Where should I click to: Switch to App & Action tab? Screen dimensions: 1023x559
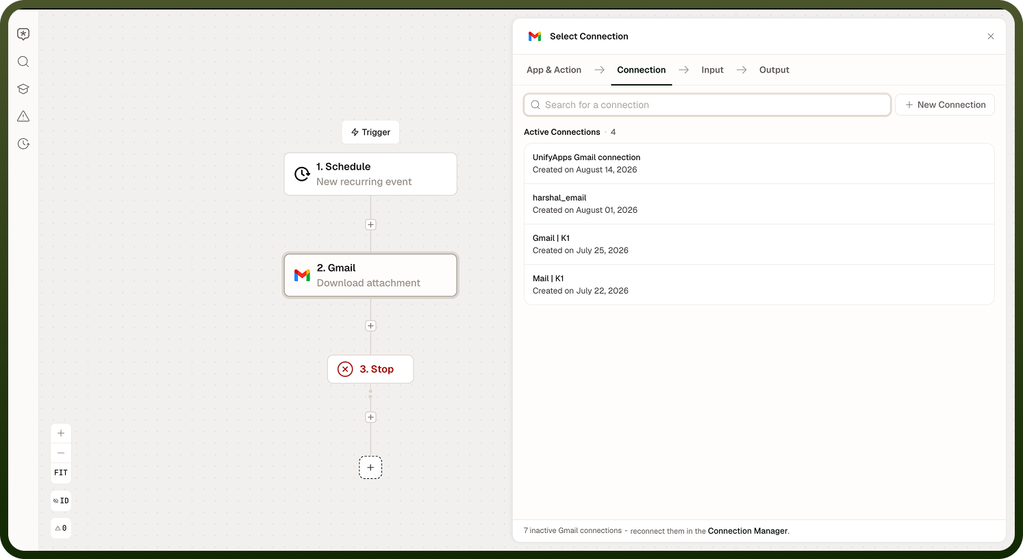(x=554, y=70)
